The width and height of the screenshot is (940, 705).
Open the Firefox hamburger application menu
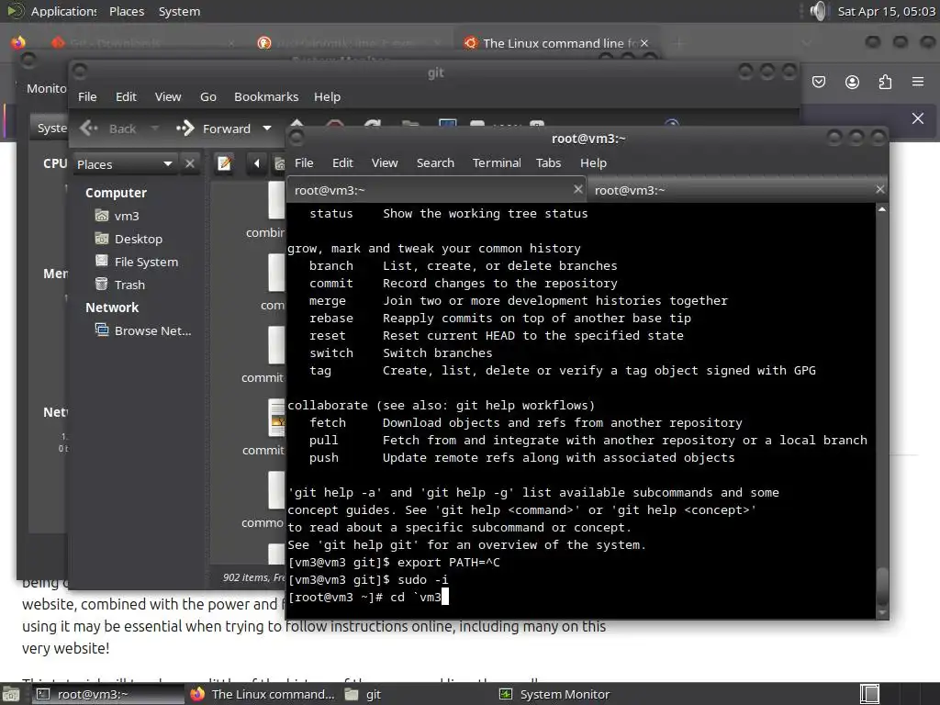click(x=918, y=82)
